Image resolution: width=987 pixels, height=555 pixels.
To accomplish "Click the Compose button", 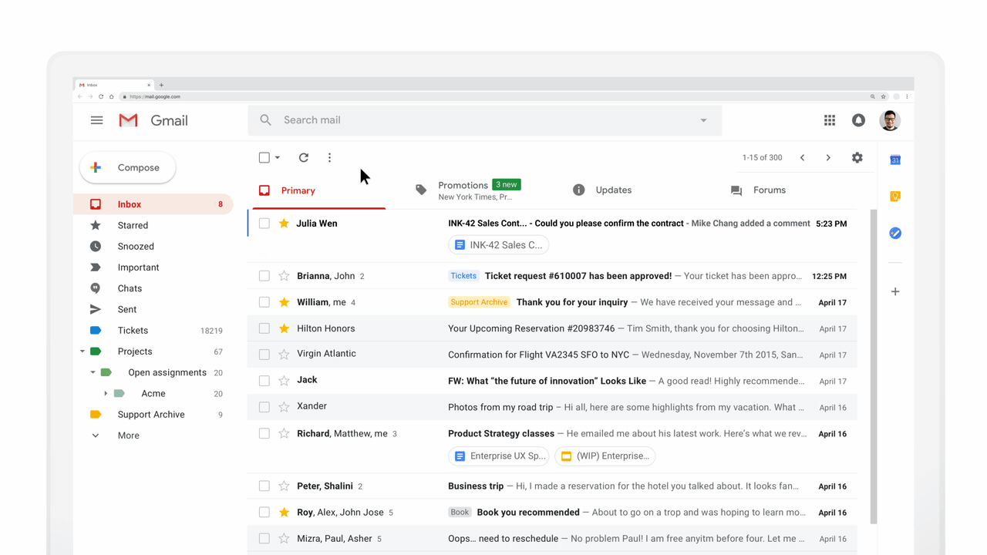I will pyautogui.click(x=127, y=167).
